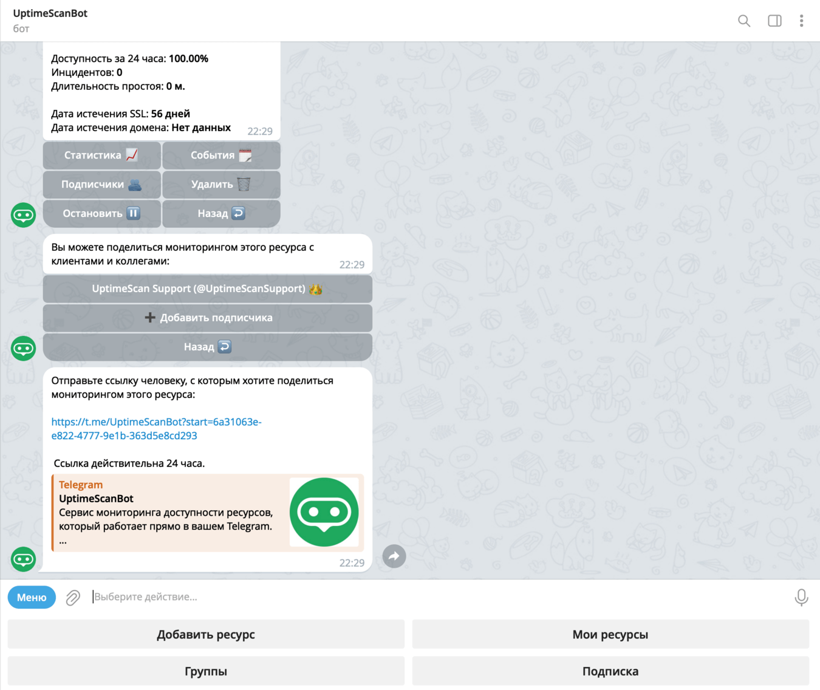The height and width of the screenshot is (690, 820).
Task: Open the three-dot more options menu
Action: [801, 21]
